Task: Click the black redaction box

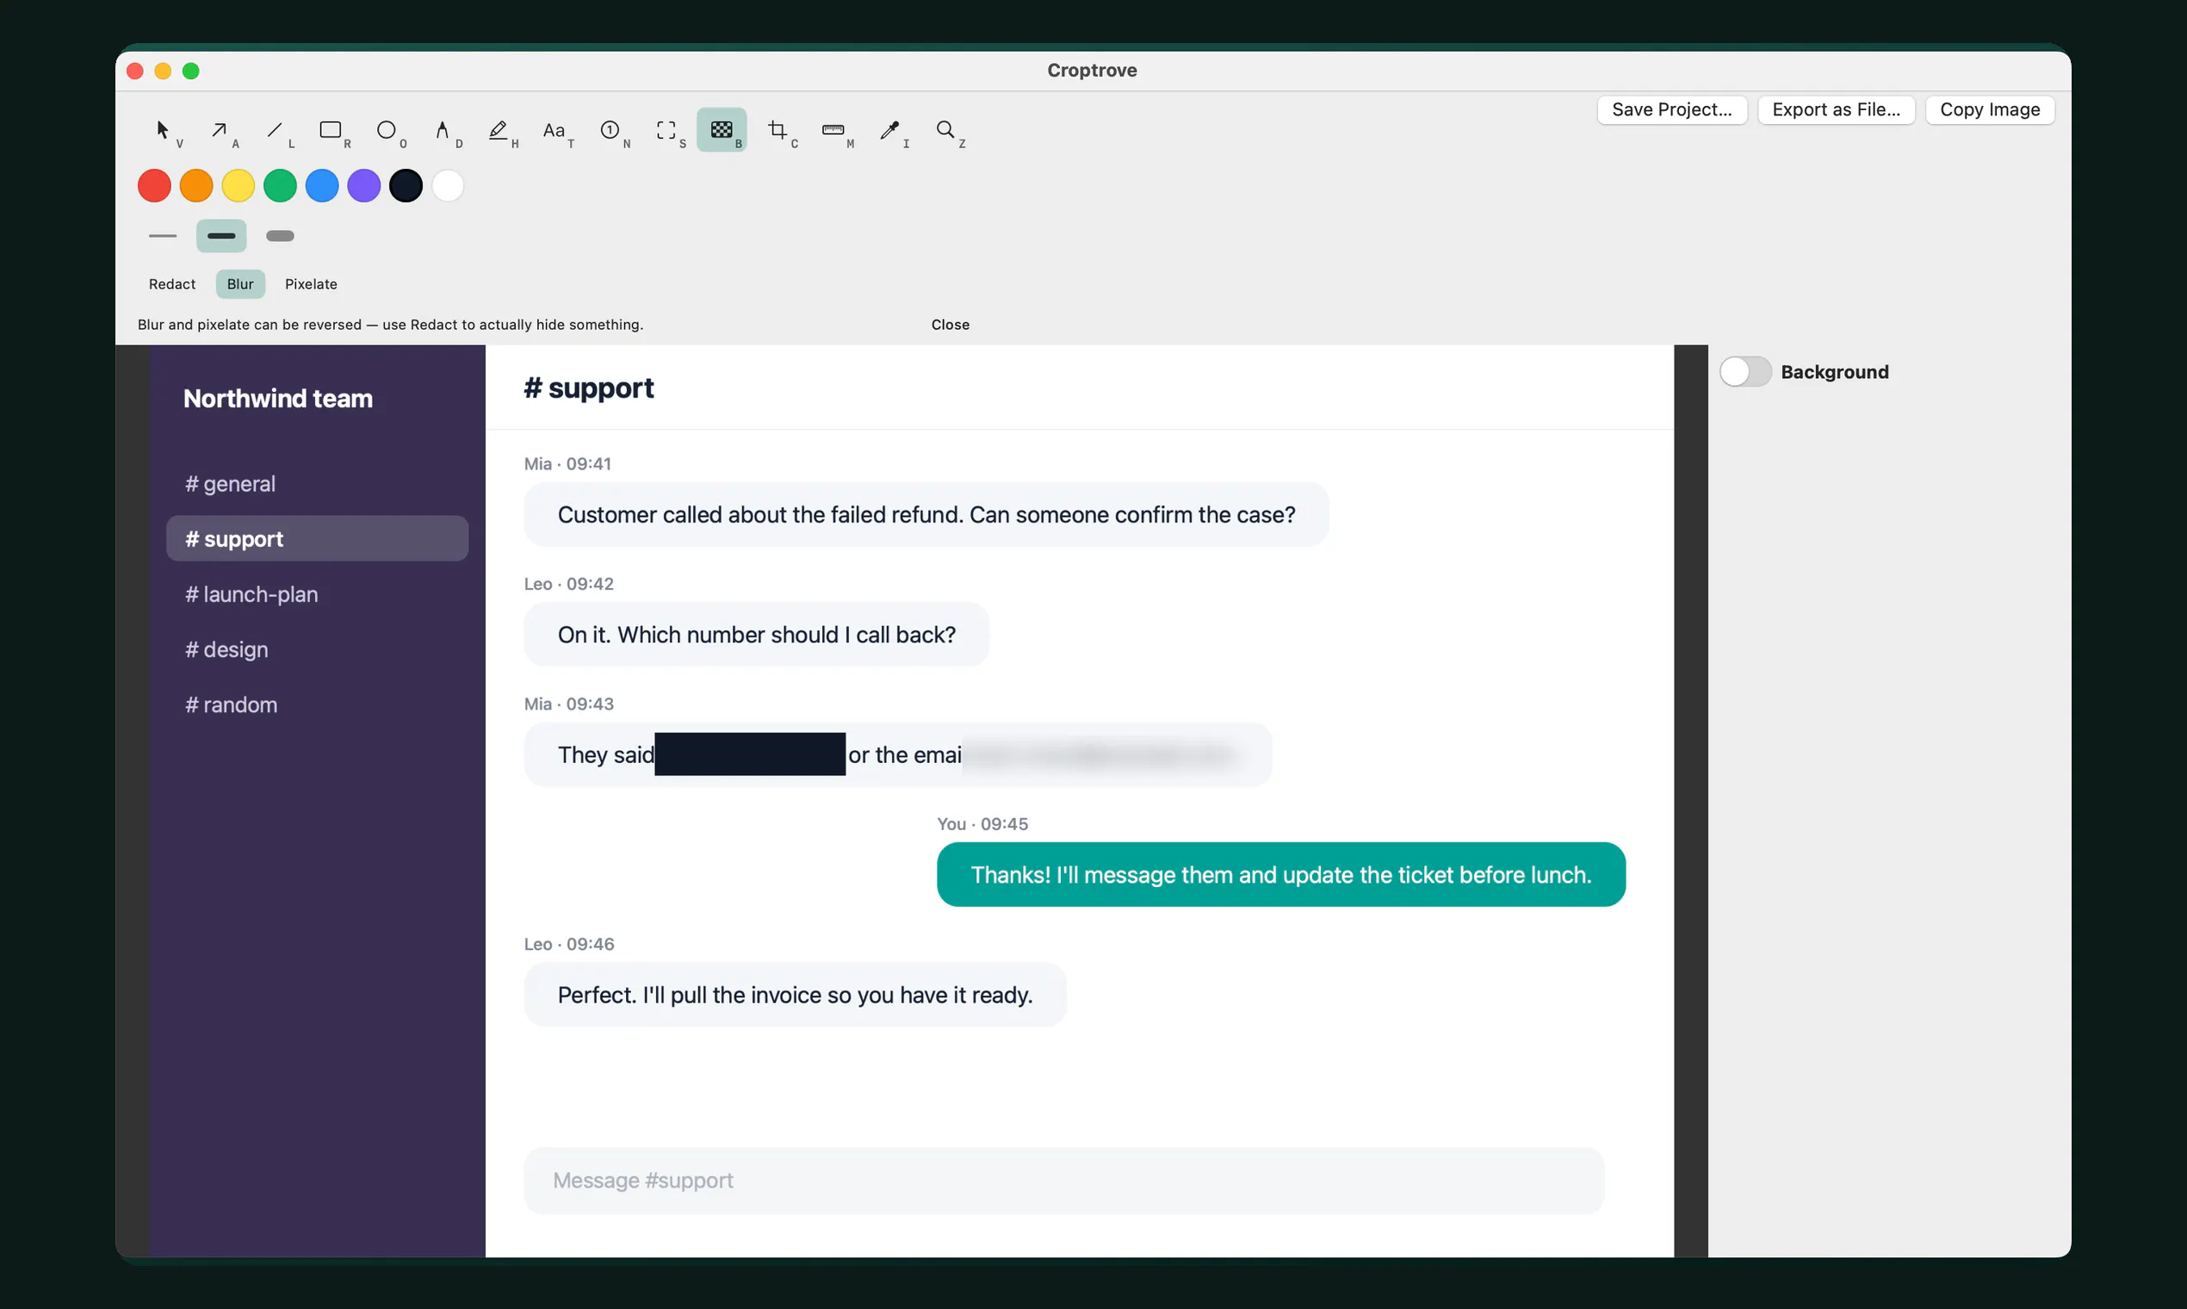Action: pyautogui.click(x=750, y=754)
